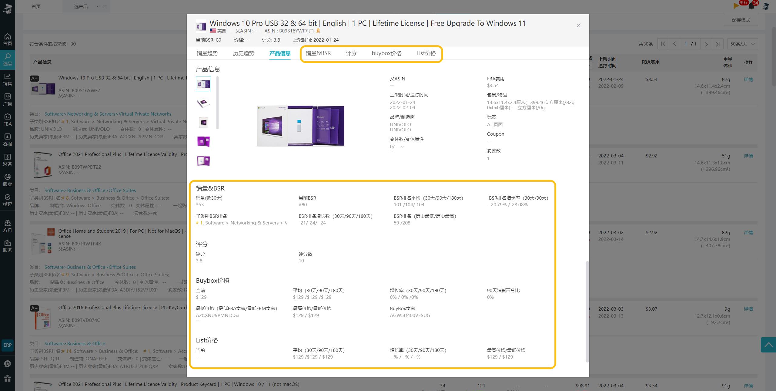Click the lowest FBA seller A2CXNU9PMNLCG3
Viewport: 776px width, 391px height.
pyautogui.click(x=218, y=315)
